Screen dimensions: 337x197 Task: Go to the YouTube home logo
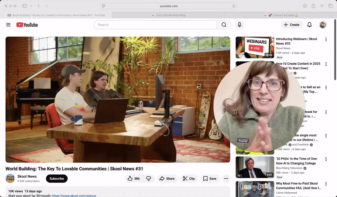click(27, 25)
